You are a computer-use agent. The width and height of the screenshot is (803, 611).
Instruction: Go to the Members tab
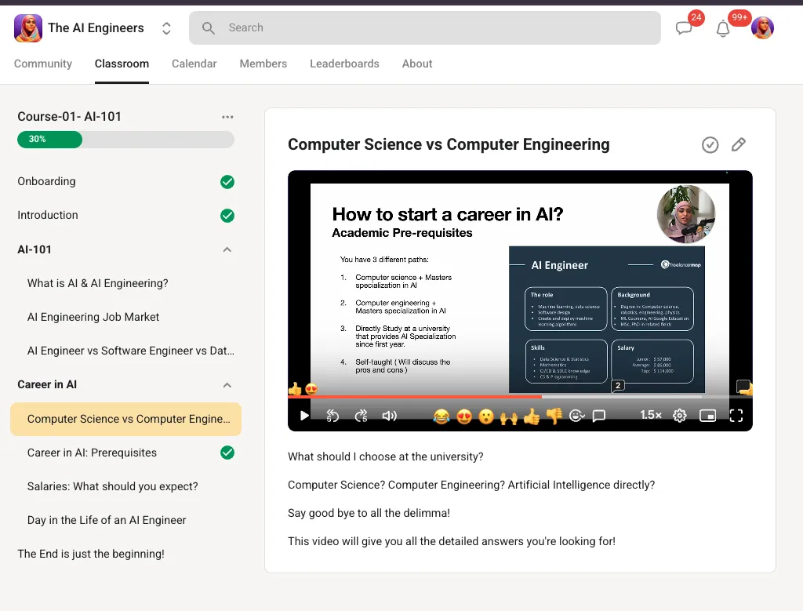[263, 64]
